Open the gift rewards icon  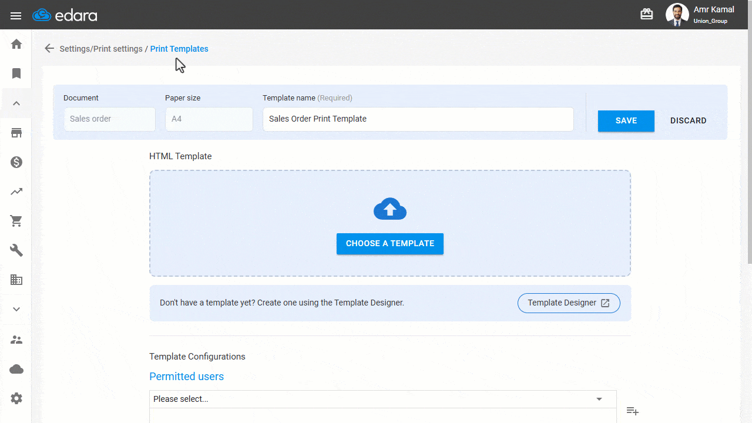click(647, 14)
